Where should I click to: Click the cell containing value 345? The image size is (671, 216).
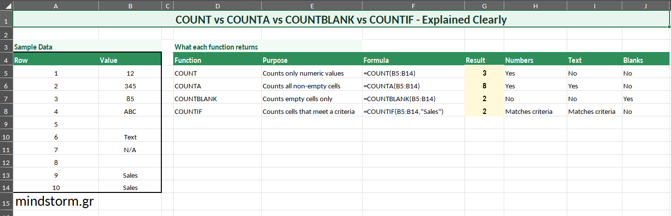[130, 86]
